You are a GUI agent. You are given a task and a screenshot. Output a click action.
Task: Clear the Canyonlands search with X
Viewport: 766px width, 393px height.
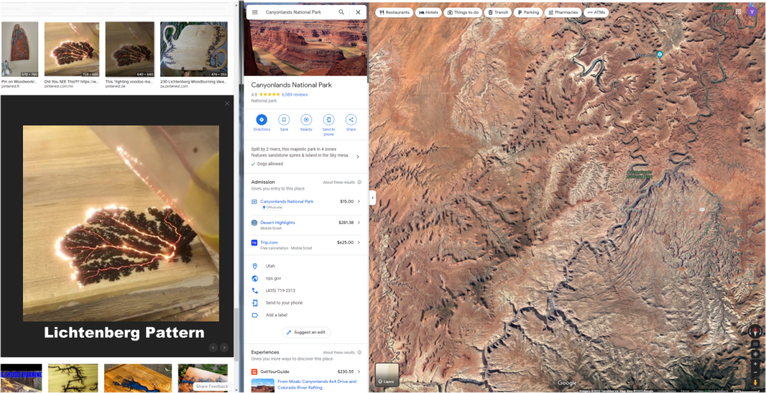[x=358, y=12]
